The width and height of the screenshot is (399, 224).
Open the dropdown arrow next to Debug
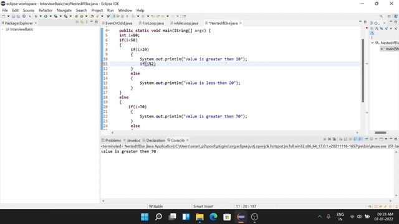[41, 16]
